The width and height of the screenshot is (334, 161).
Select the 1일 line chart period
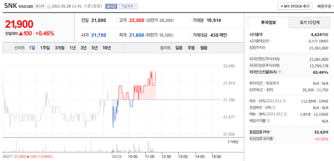pyautogui.click(x=32, y=48)
